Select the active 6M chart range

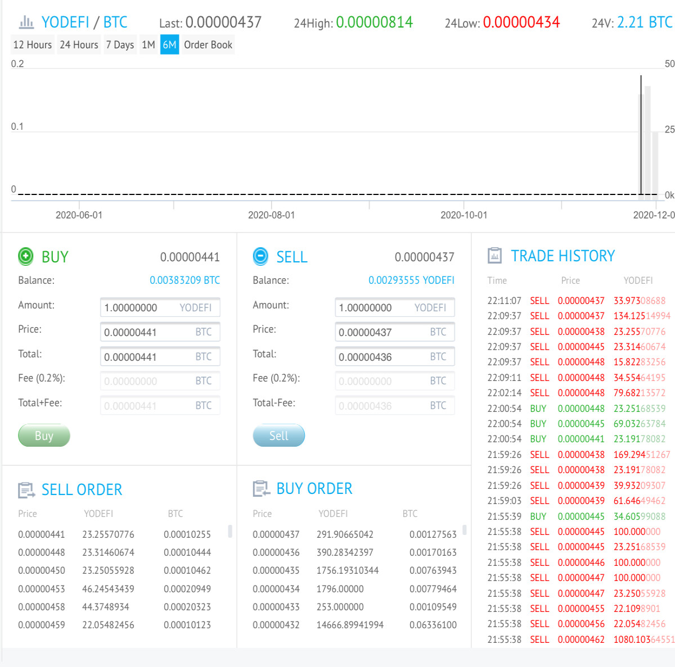click(169, 45)
